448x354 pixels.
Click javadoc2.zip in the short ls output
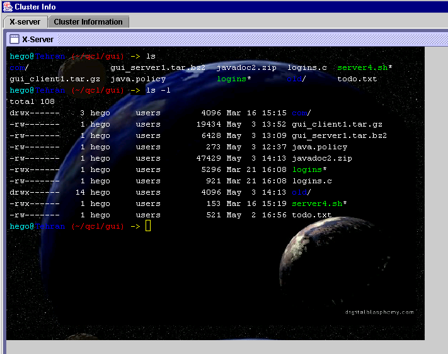[x=246, y=68]
